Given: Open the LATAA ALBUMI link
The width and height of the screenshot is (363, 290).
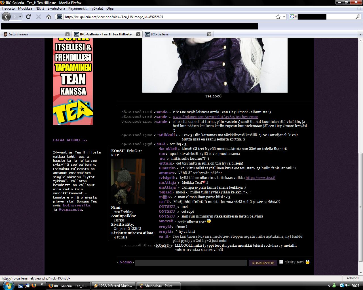Looking at the screenshot, I should pos(70,140).
